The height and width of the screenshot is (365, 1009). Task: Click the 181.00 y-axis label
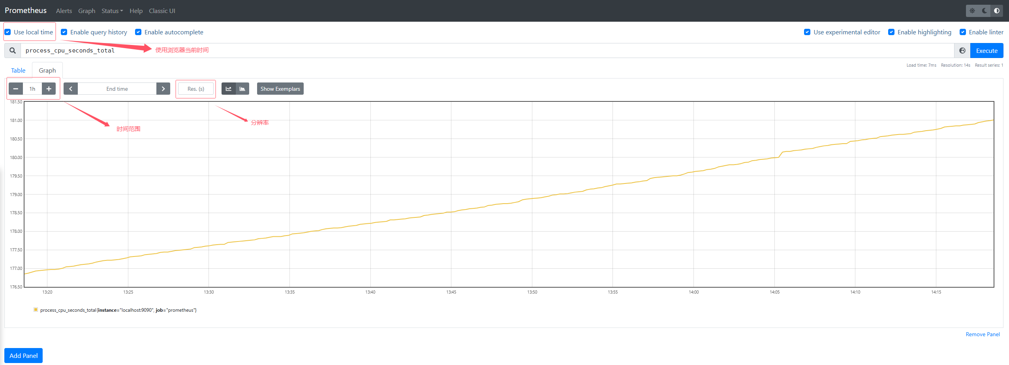[x=16, y=120]
